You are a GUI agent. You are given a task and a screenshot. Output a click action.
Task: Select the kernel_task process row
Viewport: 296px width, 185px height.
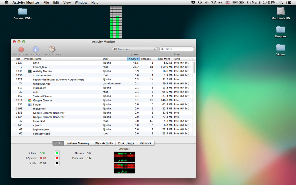point(102,67)
